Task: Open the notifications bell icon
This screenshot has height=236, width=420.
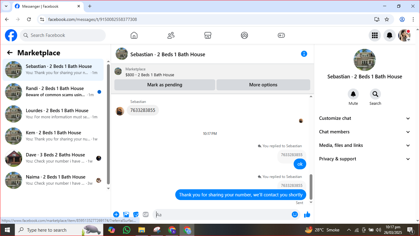Action: tap(390, 35)
